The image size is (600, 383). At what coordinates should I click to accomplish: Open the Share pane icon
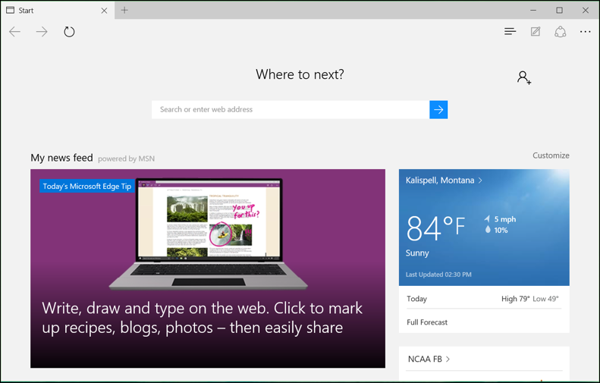click(561, 31)
